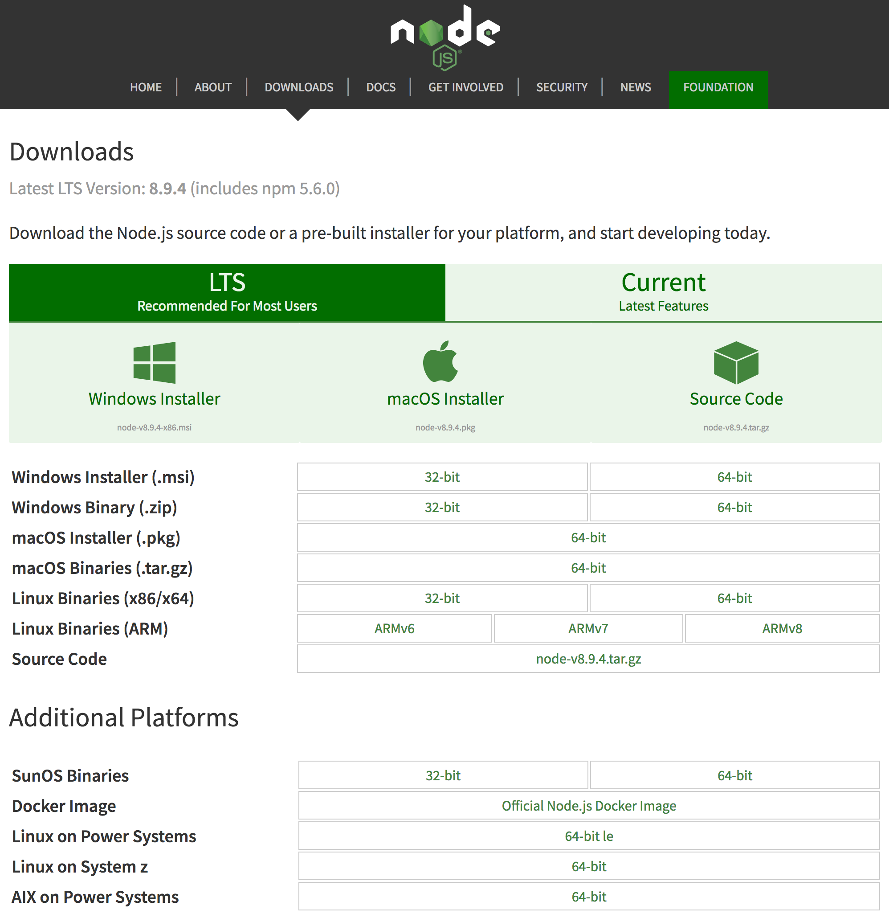Click the node-v8.9.4-x86.msi file name link

tap(154, 427)
